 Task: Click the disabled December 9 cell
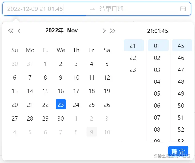[92, 132]
